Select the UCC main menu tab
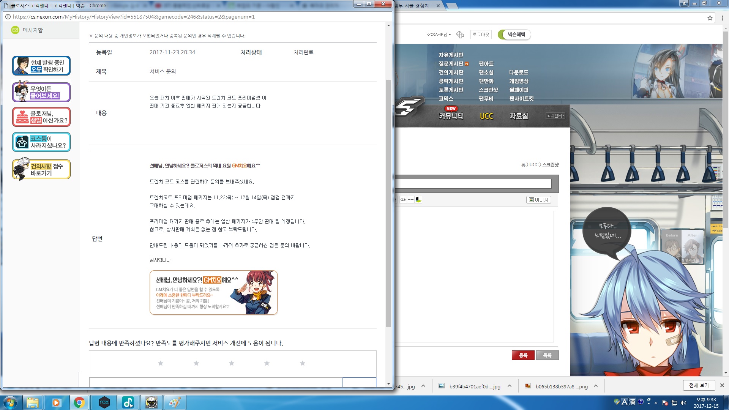The image size is (729, 410). (x=486, y=116)
